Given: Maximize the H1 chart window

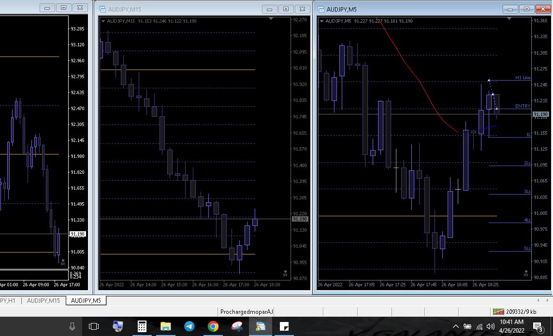Looking at the screenshot, I should point(63,7).
